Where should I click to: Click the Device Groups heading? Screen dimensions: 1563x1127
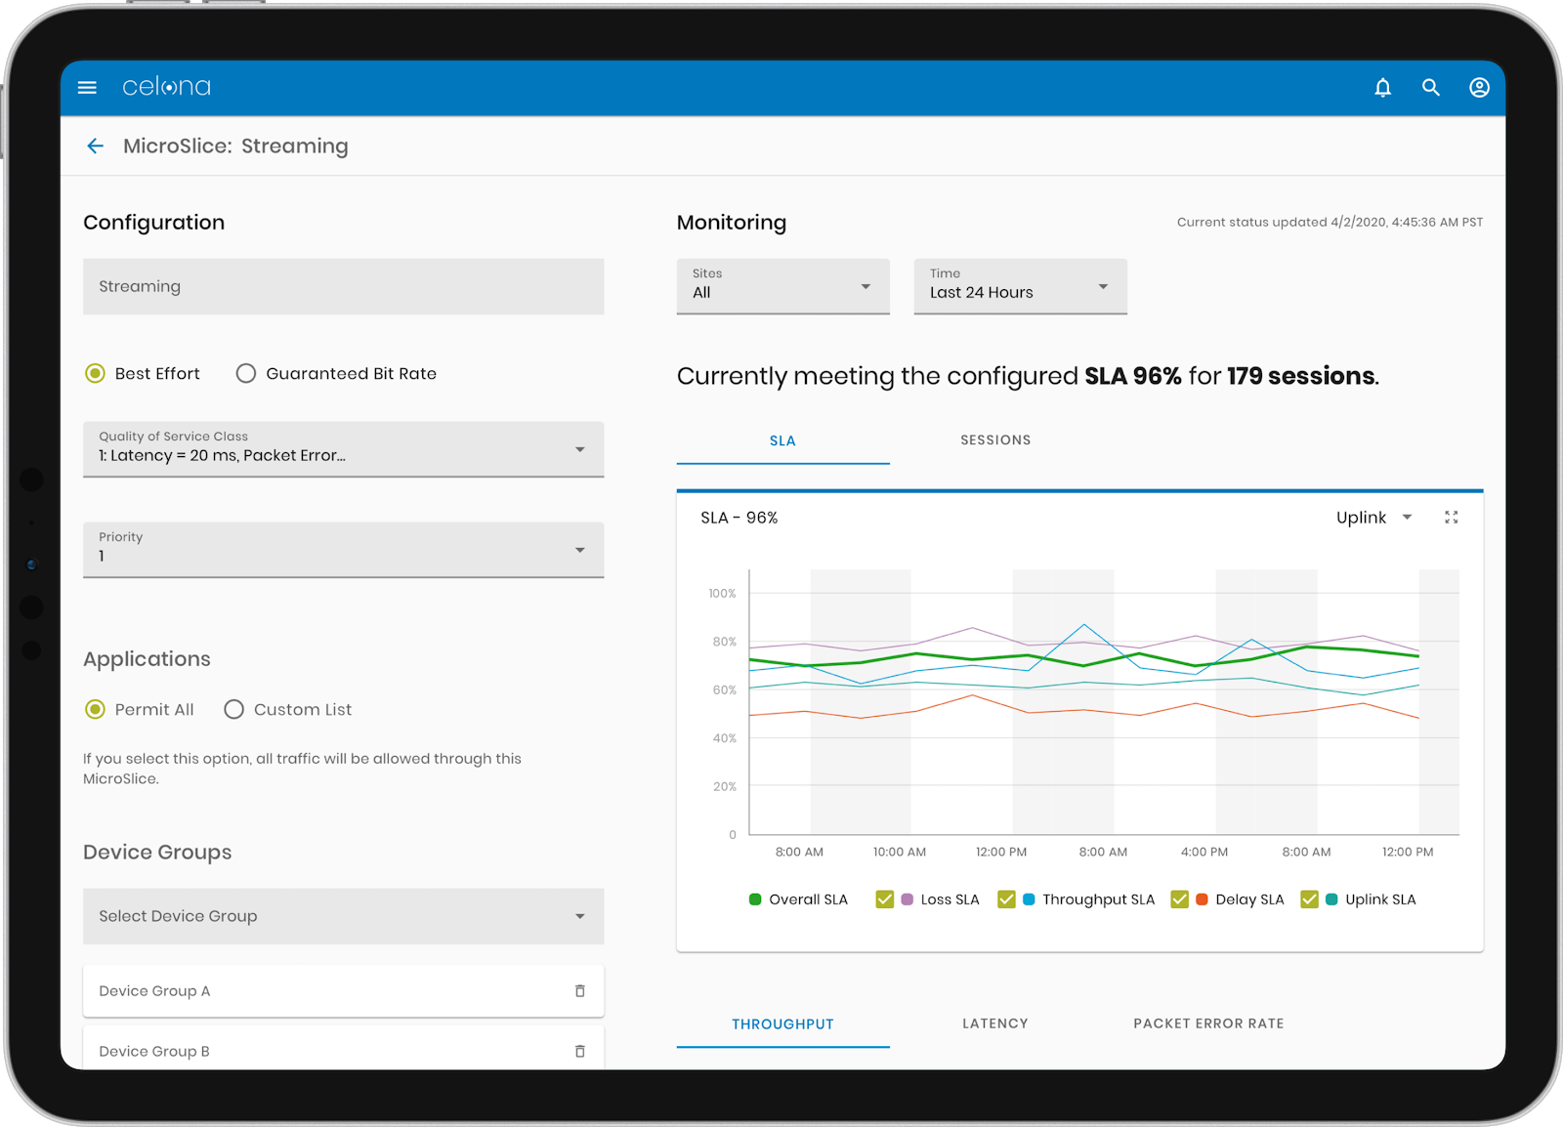coord(157,852)
